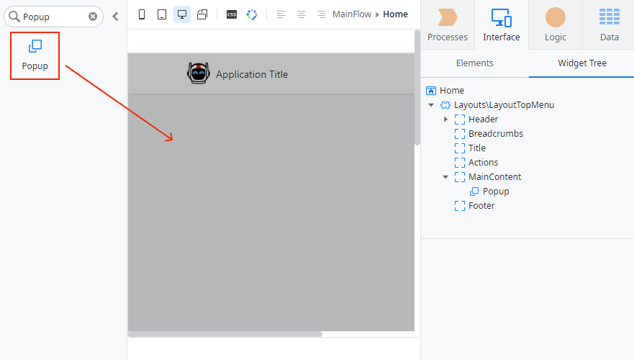Expand the Header placeholder node
This screenshot has width=634, height=360.
tap(445, 120)
